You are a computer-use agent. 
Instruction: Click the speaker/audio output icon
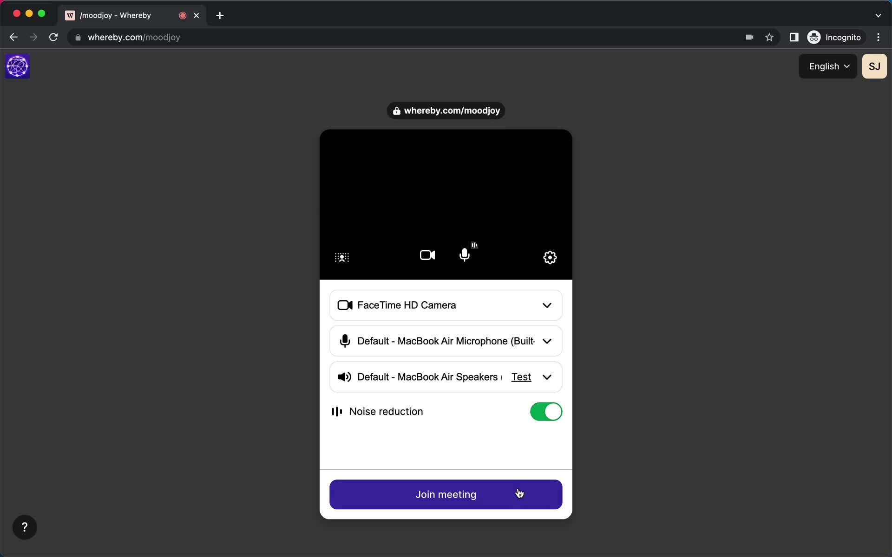tap(345, 377)
